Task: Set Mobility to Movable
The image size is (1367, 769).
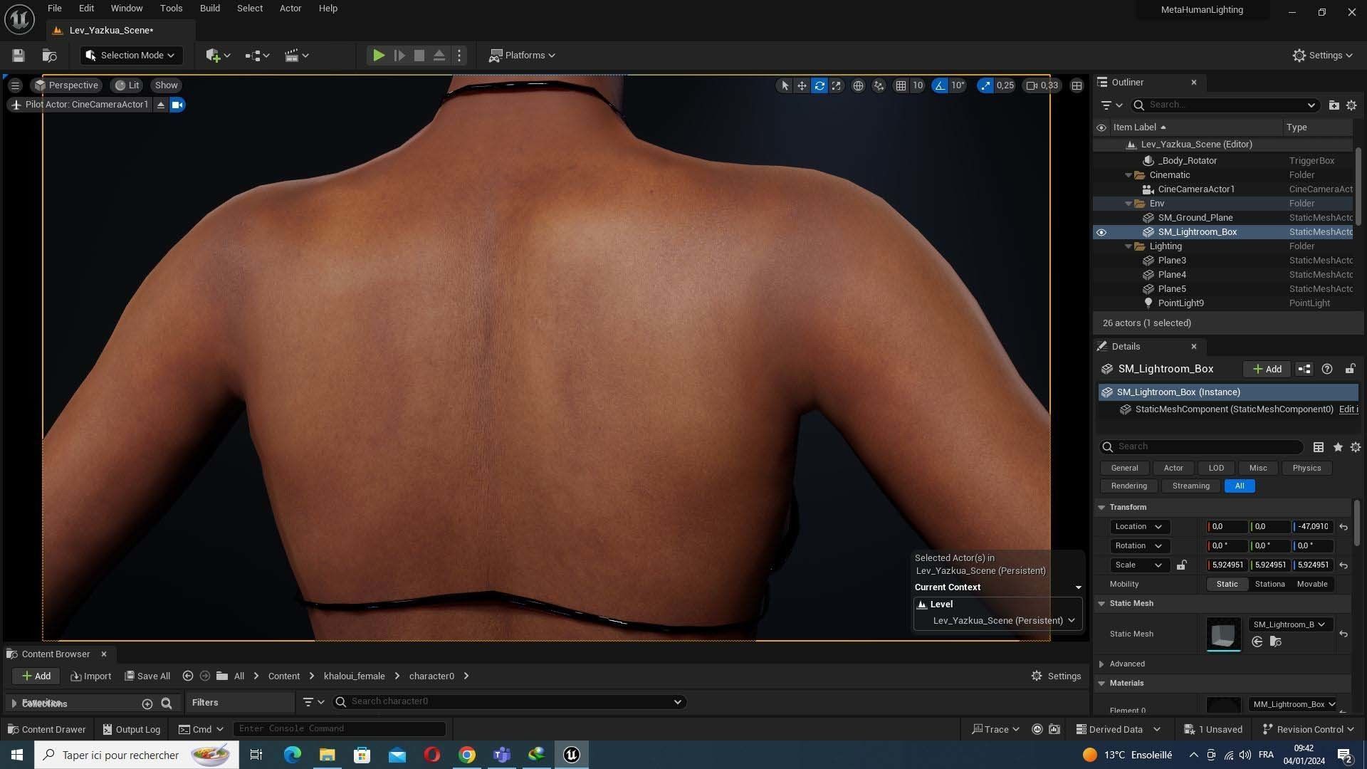Action: point(1311,584)
